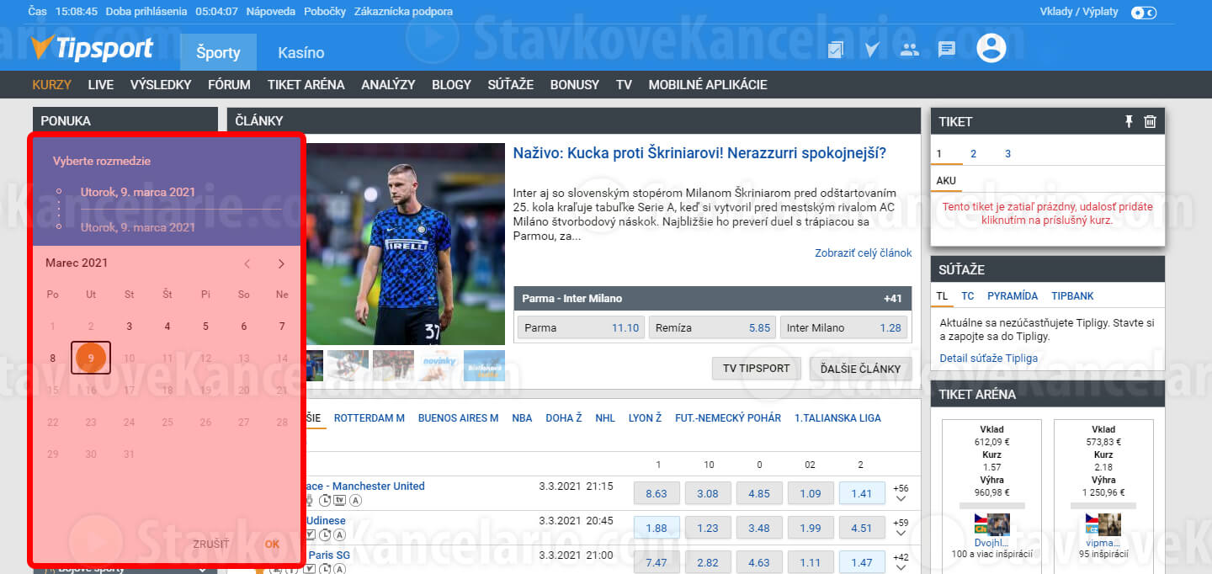1212x574 pixels.
Task: Open the Pobočky link
Action: 326,12
